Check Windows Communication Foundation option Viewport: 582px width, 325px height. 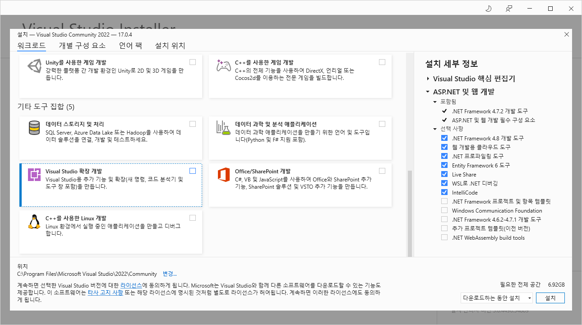point(444,210)
